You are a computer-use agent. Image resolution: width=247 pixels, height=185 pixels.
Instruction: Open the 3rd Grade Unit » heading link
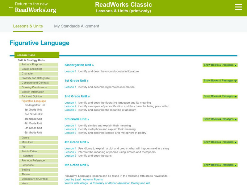[77, 119]
